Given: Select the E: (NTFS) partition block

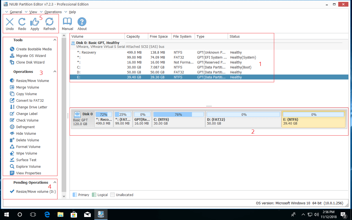Looking at the screenshot, I should (313, 119).
